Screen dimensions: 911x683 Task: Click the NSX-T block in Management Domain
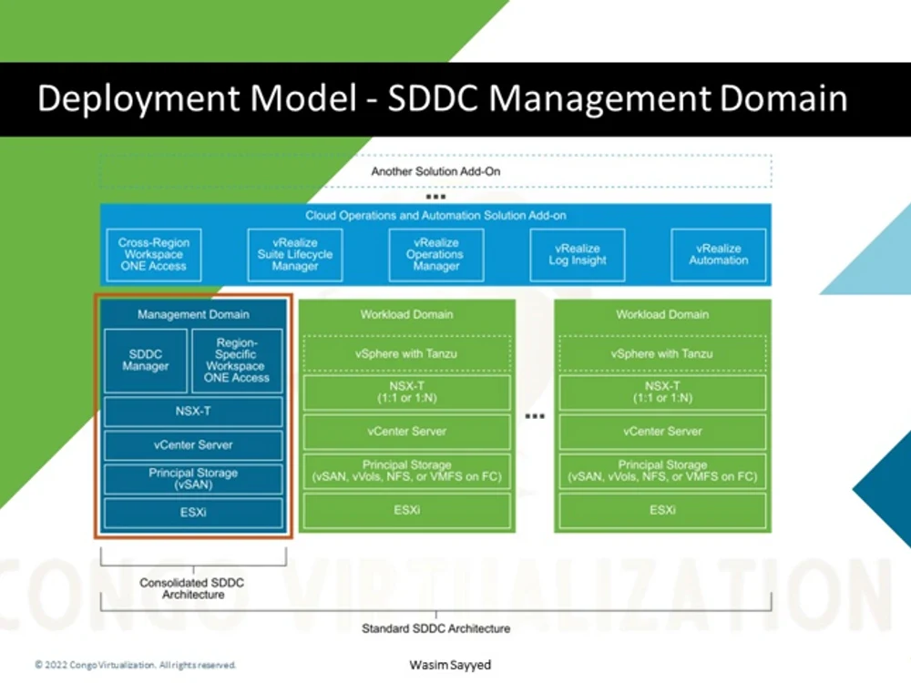(x=192, y=412)
